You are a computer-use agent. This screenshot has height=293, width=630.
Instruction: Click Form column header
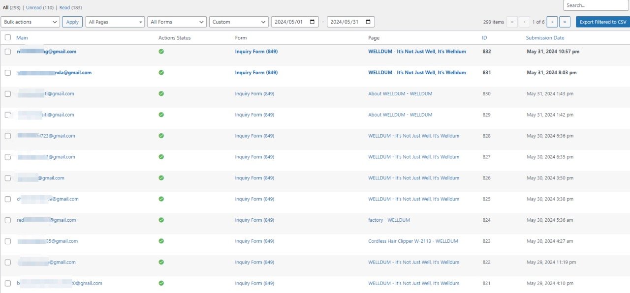tap(241, 38)
